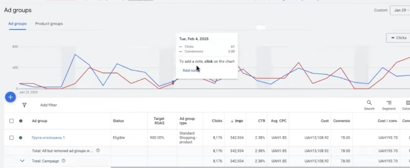The image size is (410, 168).
Task: Check the box for Група оголошень 1
Action: [11, 138]
